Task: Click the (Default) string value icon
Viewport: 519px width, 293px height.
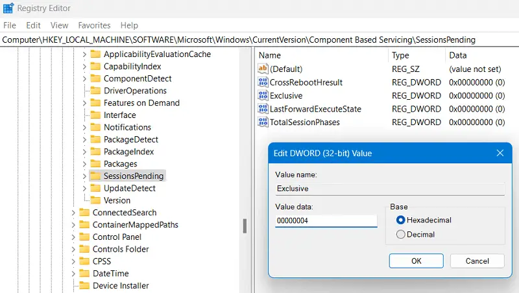Action: (x=263, y=69)
